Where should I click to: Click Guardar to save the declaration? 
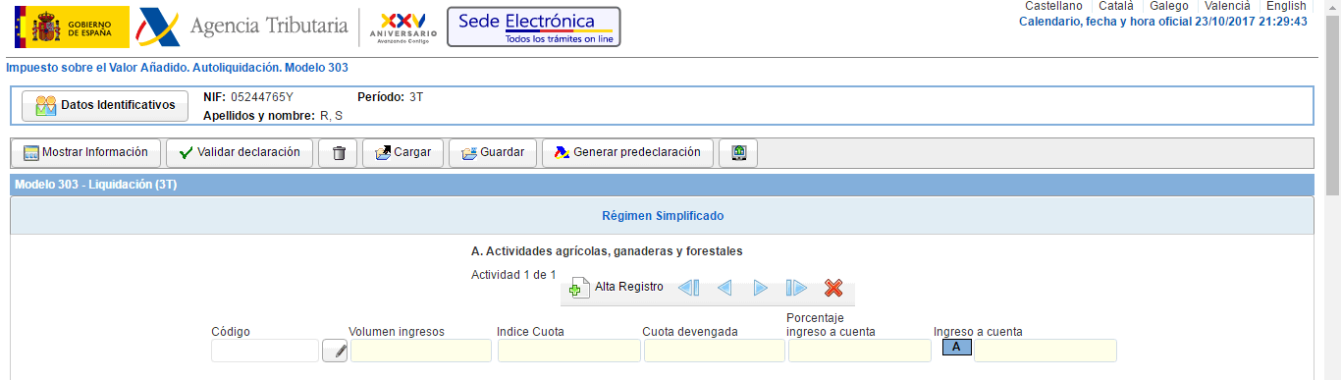493,153
